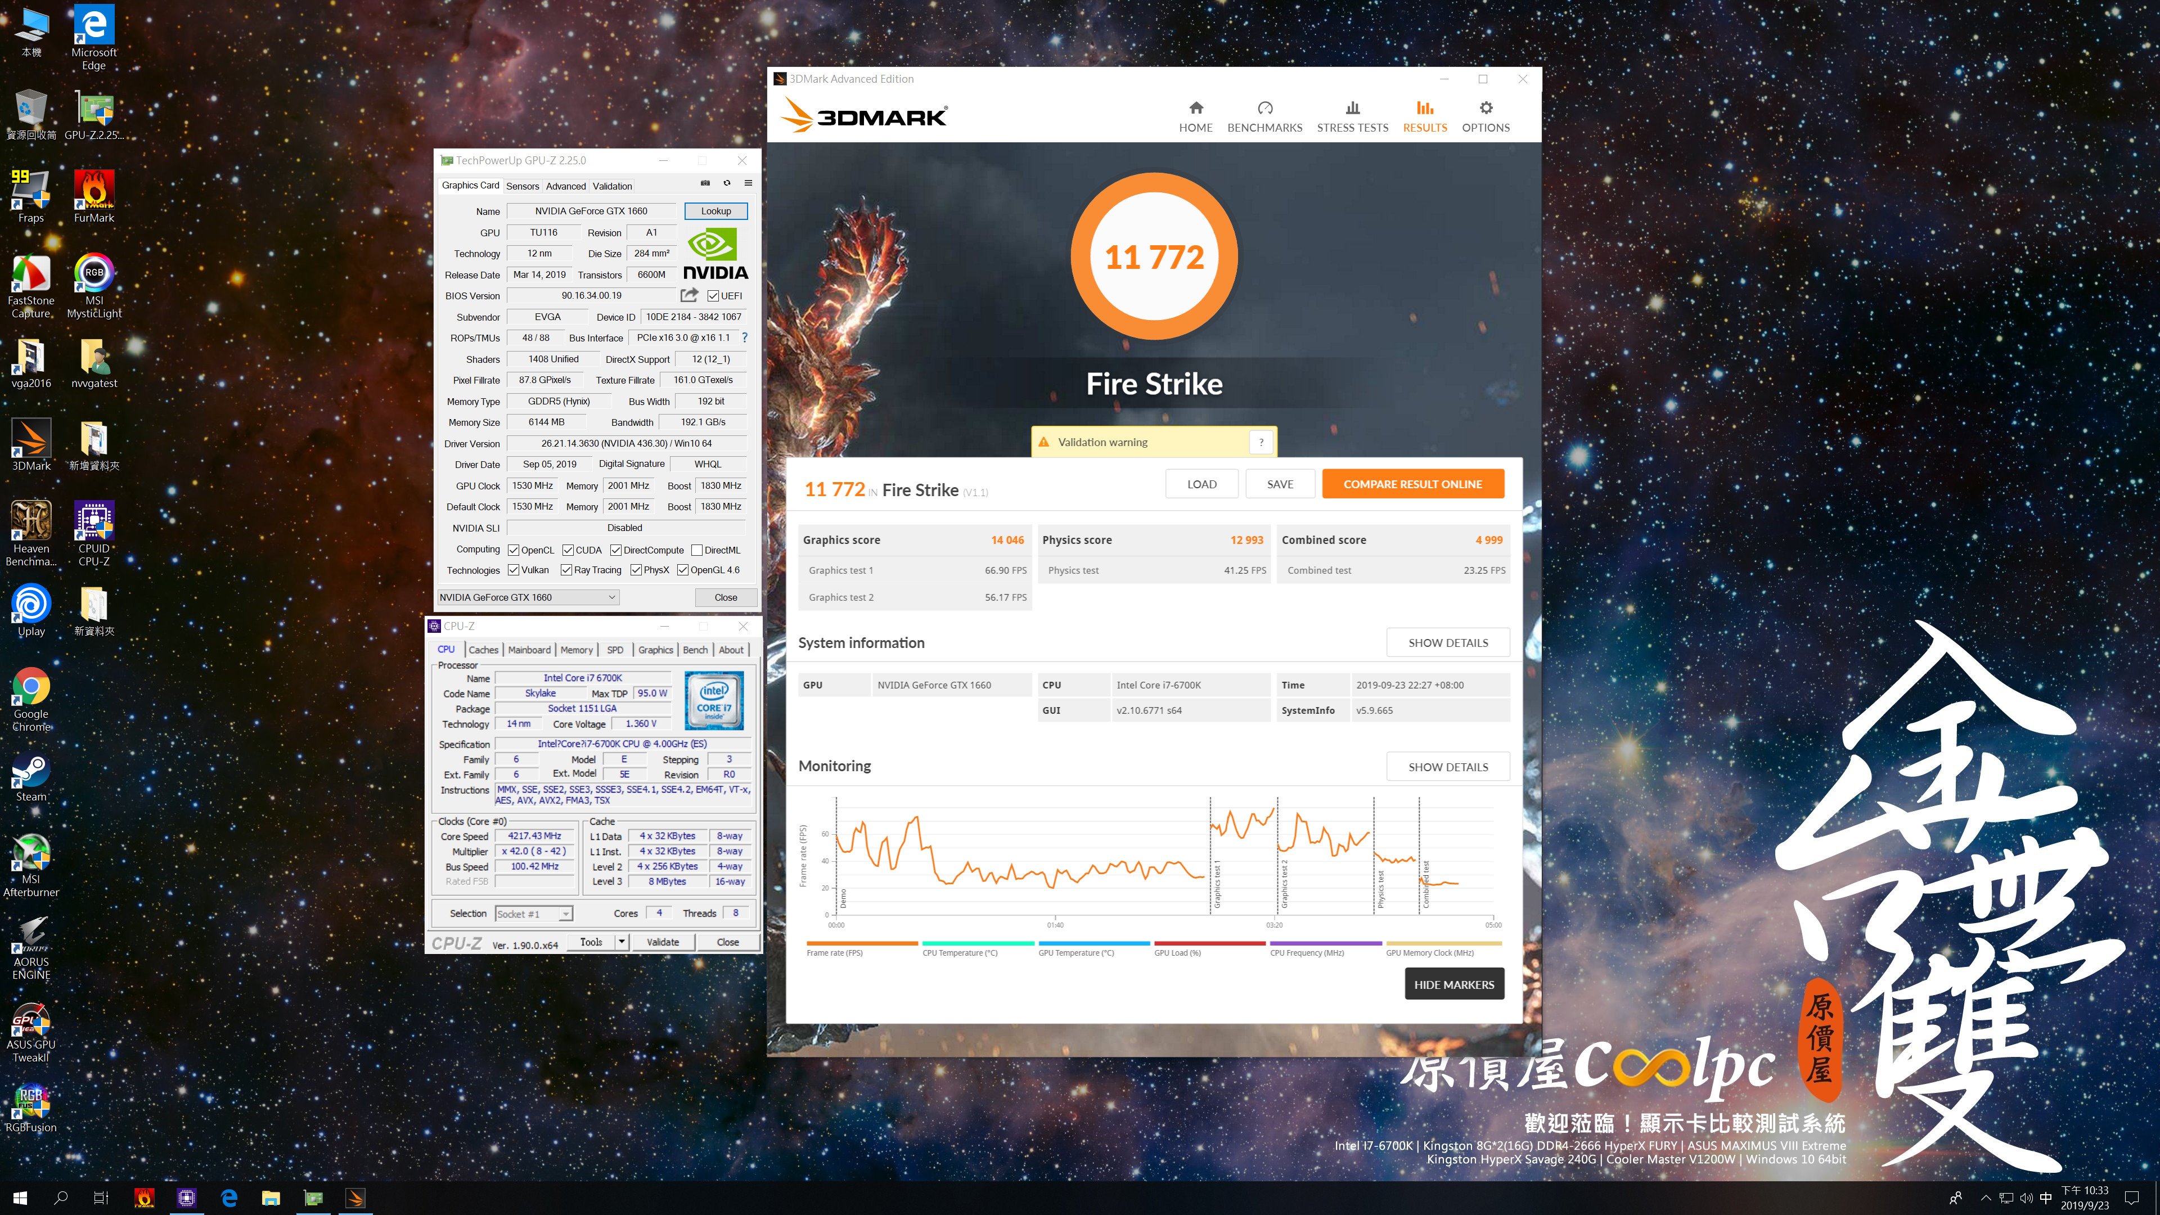Image resolution: width=2160 pixels, height=1215 pixels.
Task: Open the Mainboard tab in CPU-Z
Action: (x=529, y=650)
